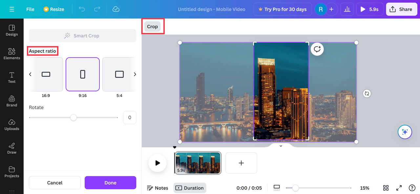The height and width of the screenshot is (194, 420).
Task: Check cloud save status icon
Action: point(116,9)
